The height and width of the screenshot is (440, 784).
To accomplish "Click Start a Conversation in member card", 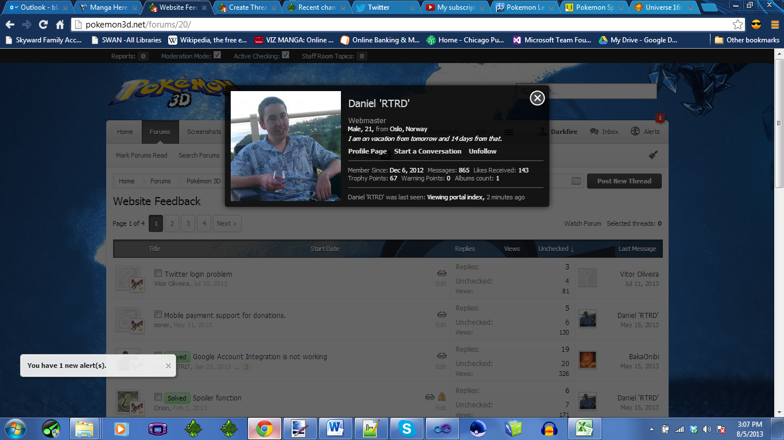I will click(428, 151).
